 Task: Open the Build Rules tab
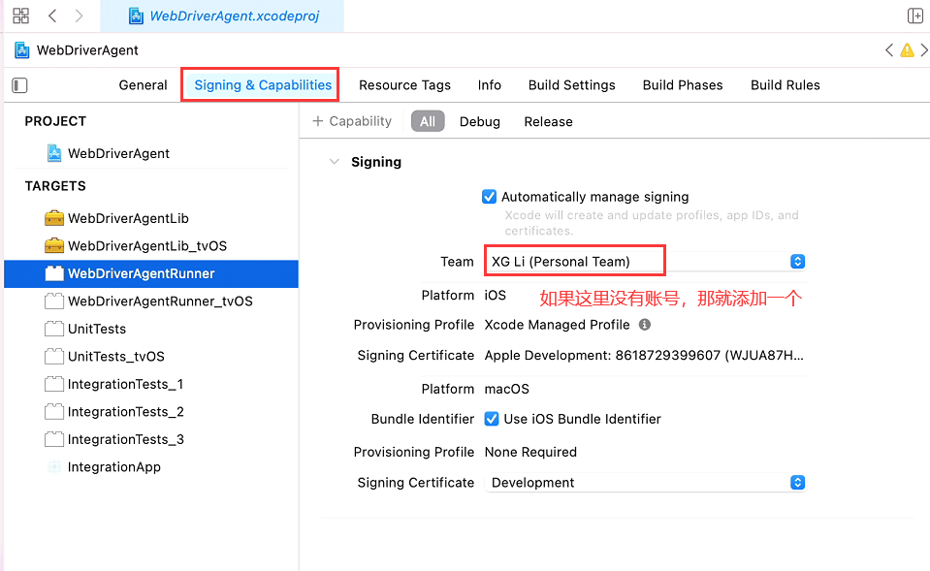click(786, 84)
